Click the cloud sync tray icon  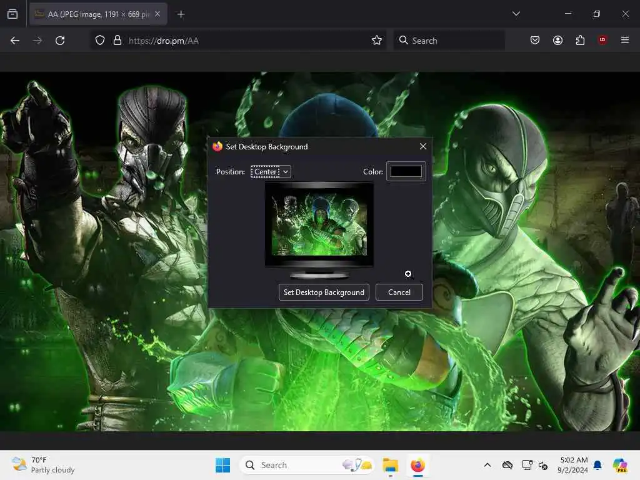(507, 465)
